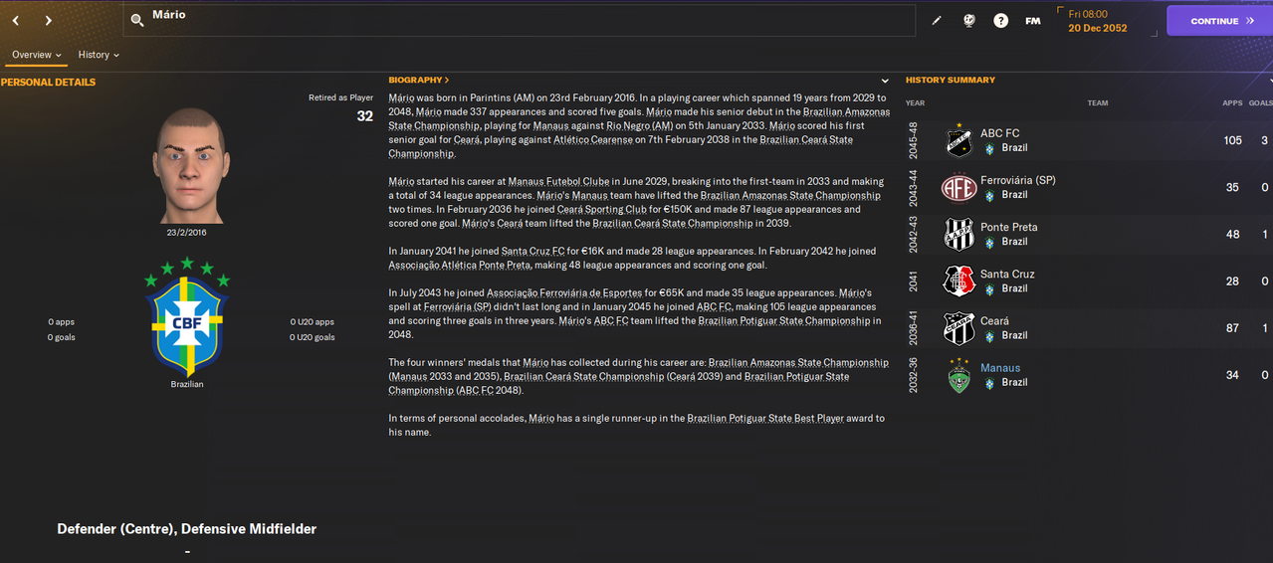This screenshot has width=1273, height=563.
Task: Click Brazil flag under ABC FC
Action: pos(989,148)
